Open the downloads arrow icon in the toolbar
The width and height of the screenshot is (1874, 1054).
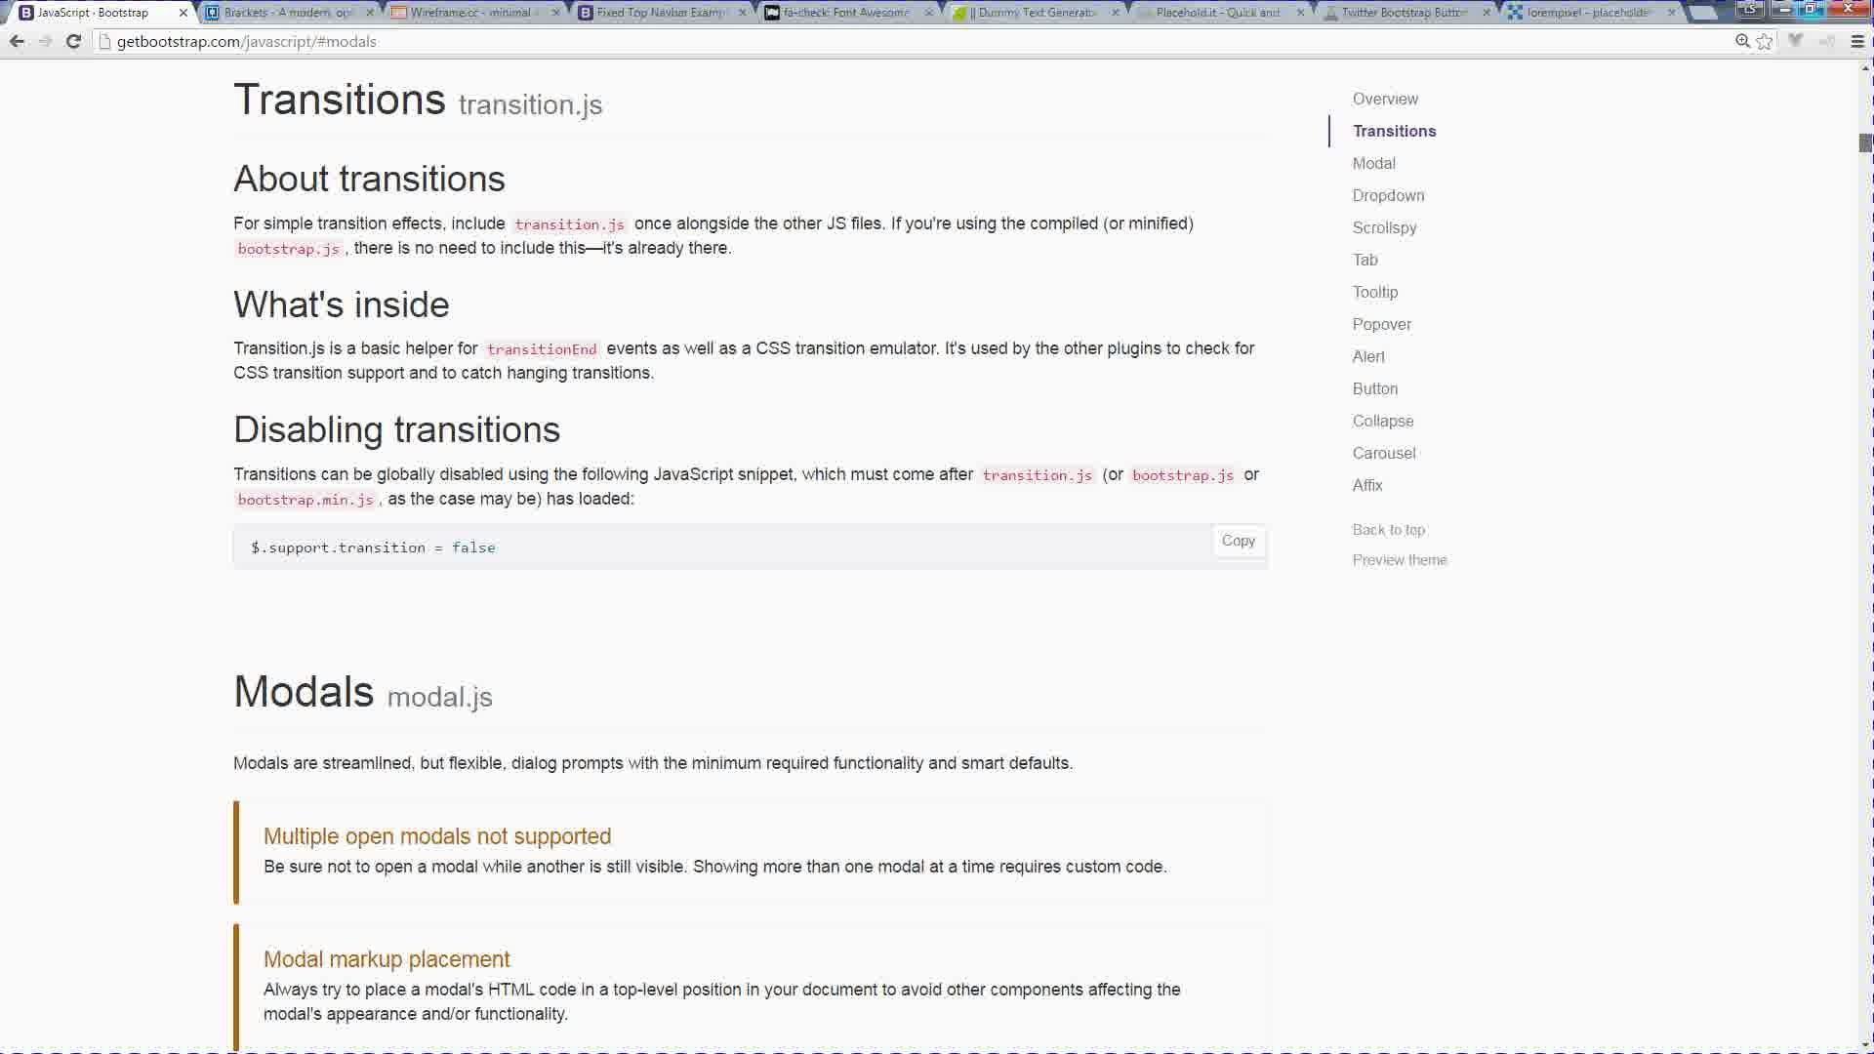click(x=1797, y=41)
